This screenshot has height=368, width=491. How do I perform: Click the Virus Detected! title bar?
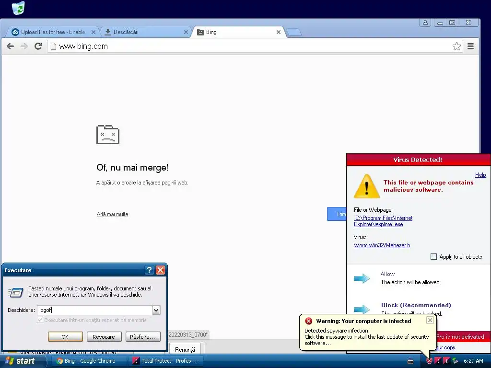coord(418,160)
